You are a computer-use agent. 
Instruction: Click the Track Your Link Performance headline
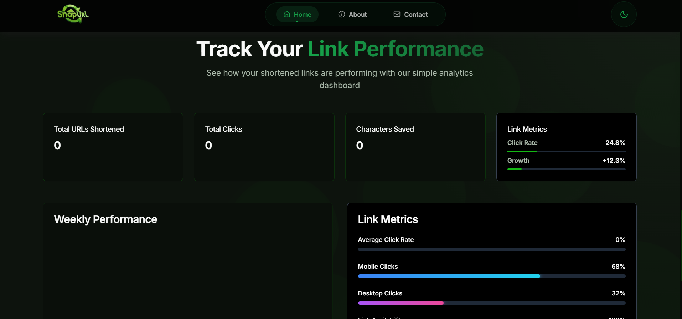340,49
